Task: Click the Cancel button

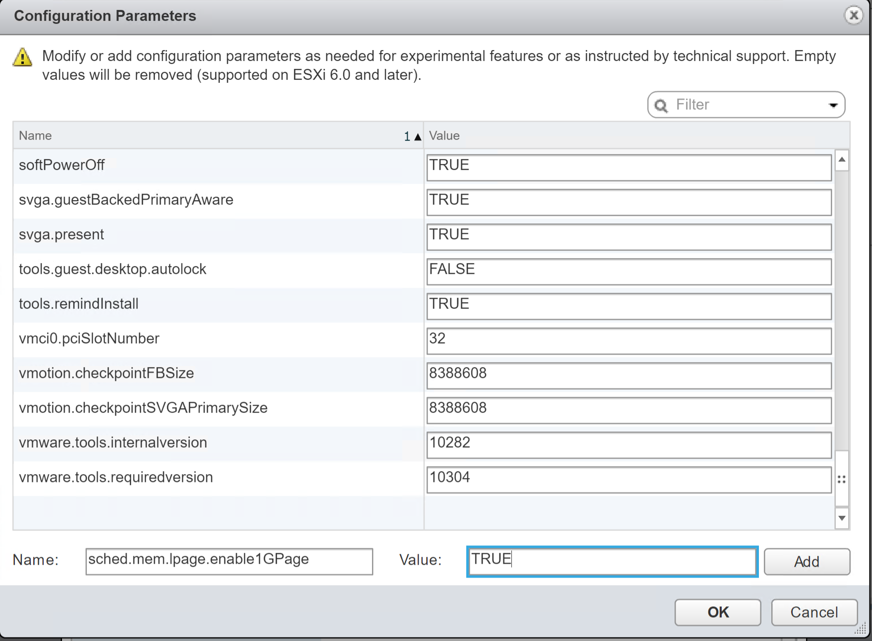Action: pos(814,612)
